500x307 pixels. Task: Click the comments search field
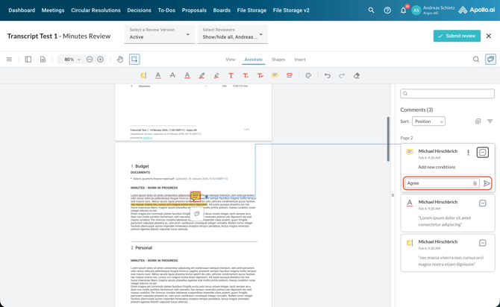pyautogui.click(x=447, y=94)
